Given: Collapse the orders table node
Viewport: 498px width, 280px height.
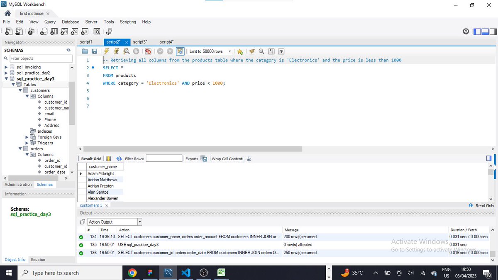Looking at the screenshot, I should (20, 149).
